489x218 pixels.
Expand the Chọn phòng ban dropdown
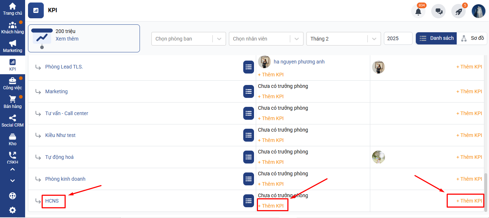point(188,39)
